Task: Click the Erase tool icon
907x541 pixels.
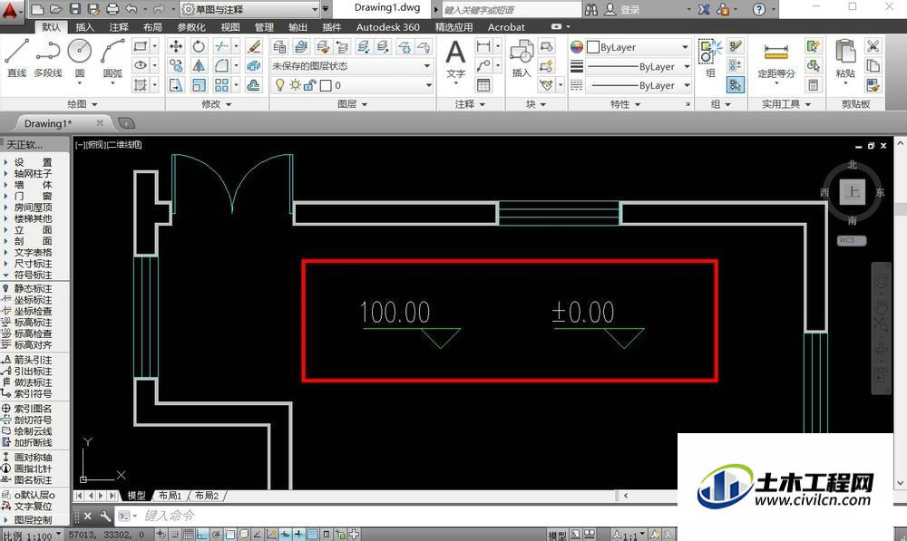Action: coord(253,47)
